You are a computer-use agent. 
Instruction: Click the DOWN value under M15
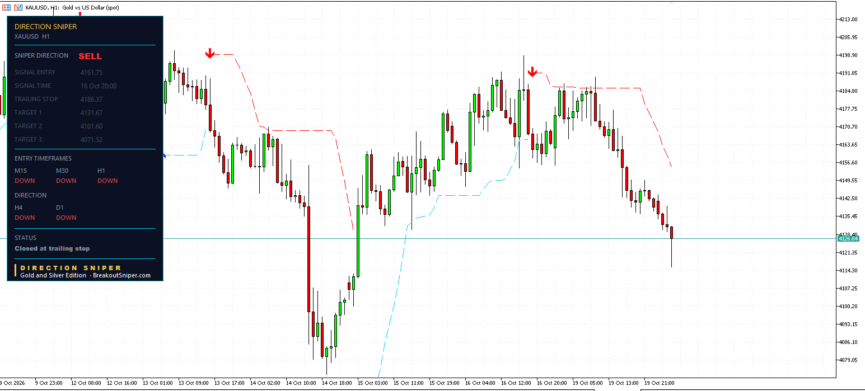click(x=25, y=181)
